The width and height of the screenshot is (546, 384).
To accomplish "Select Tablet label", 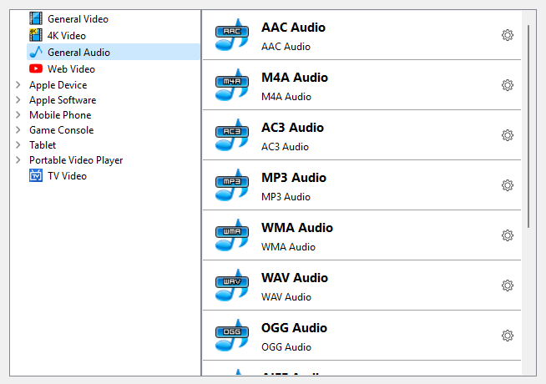I will point(43,144).
